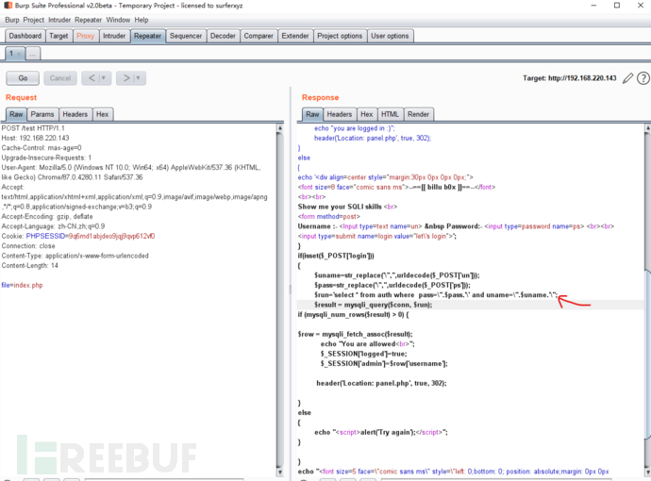This screenshot has width=651, height=481.
Task: Click the Cookie PHPSESSID header line
Action: pyautogui.click(x=78, y=236)
